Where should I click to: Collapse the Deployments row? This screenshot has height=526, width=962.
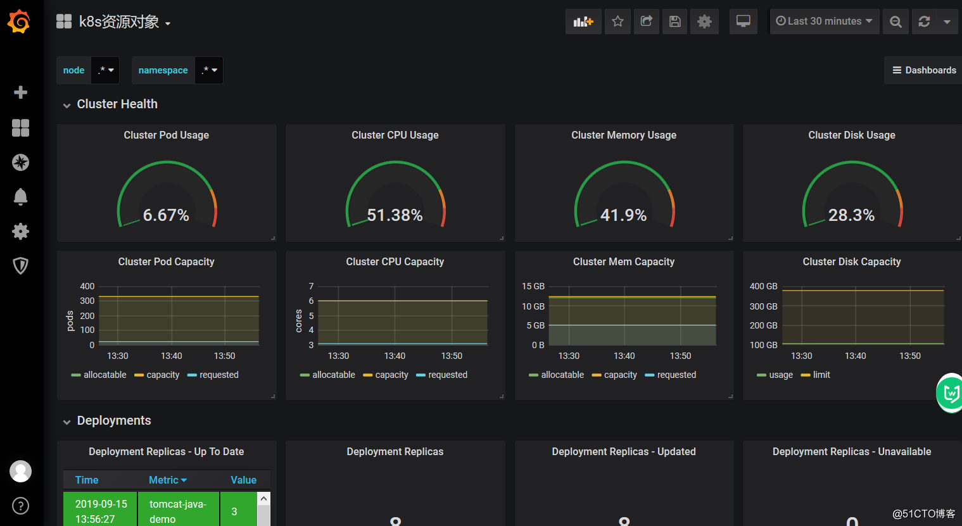tap(107, 421)
